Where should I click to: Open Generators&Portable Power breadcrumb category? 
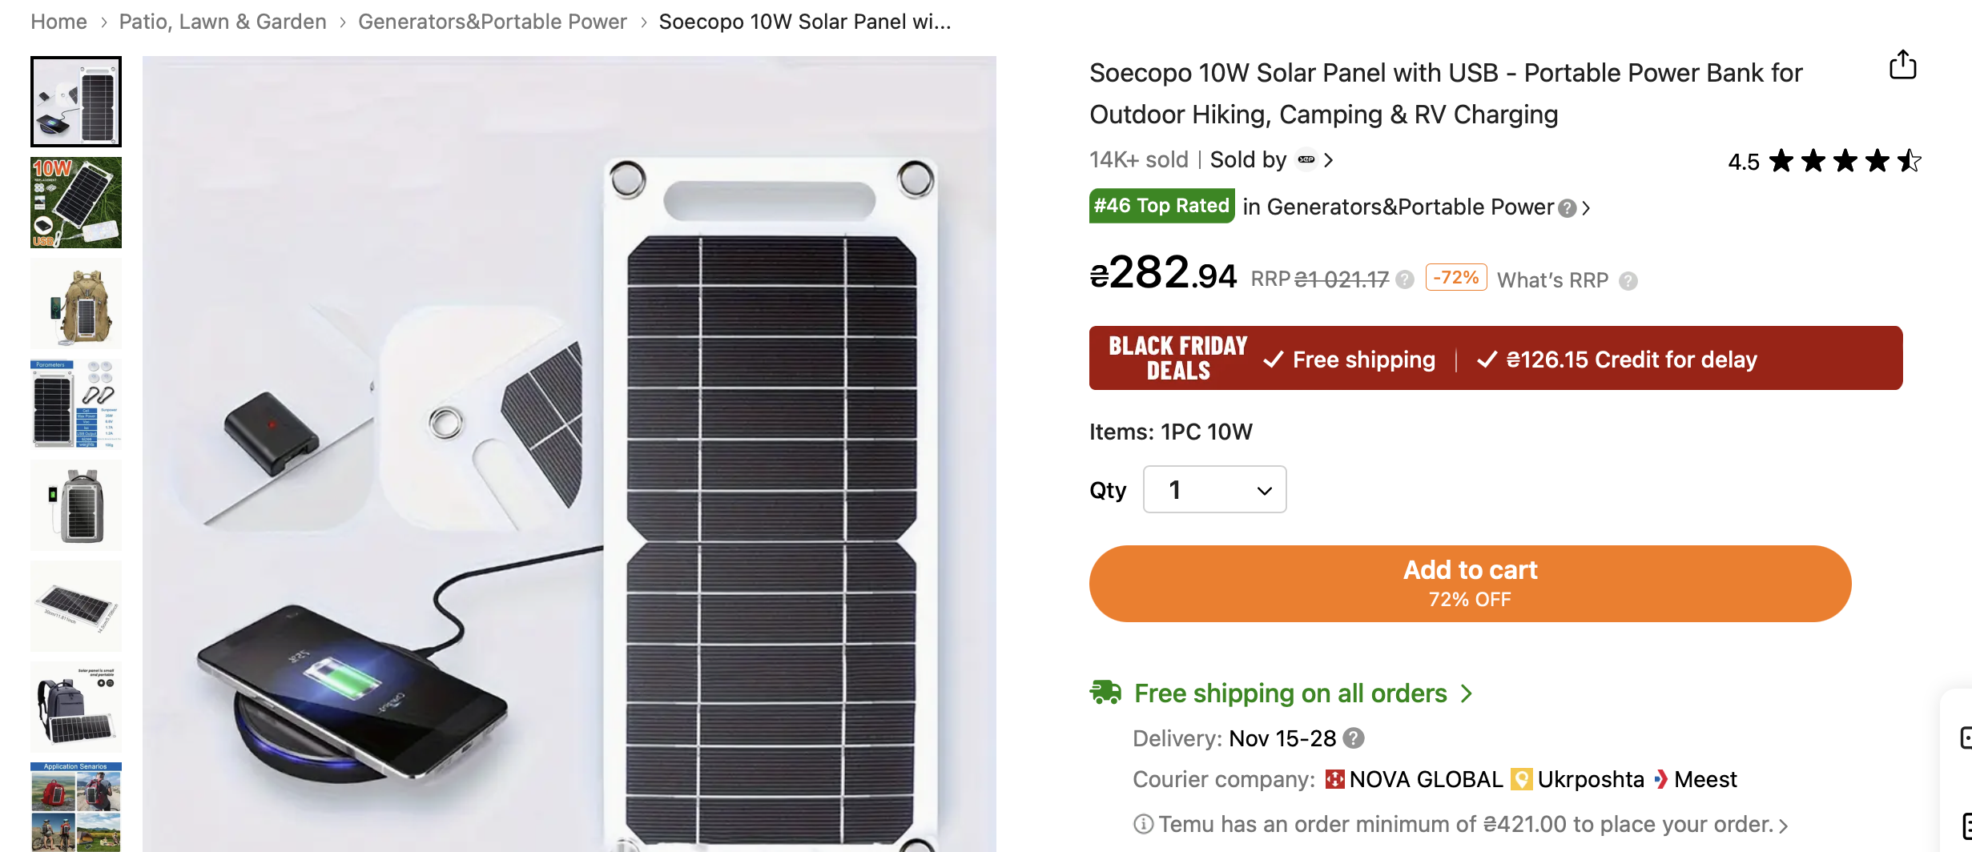(492, 22)
